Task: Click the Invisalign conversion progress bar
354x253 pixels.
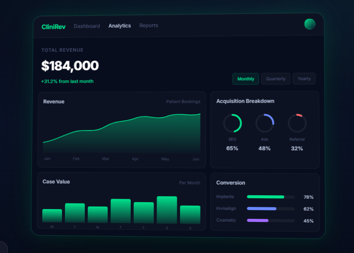Action: click(271, 209)
